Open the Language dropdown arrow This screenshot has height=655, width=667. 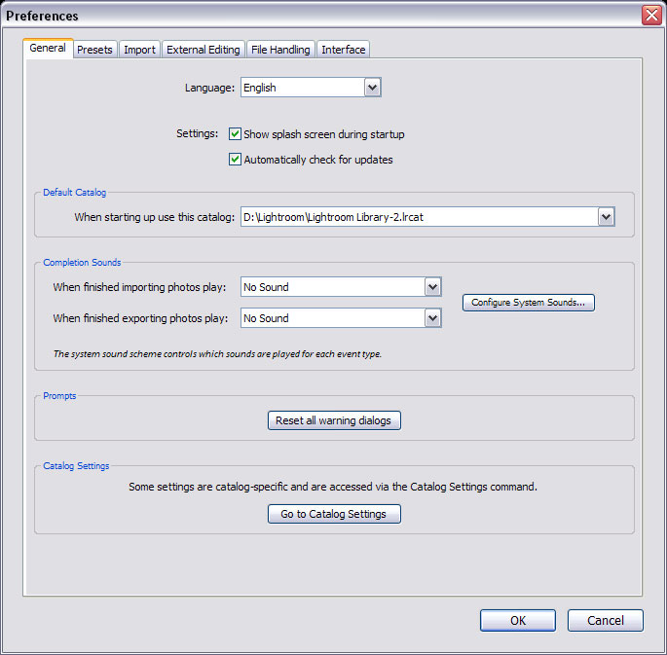pos(372,88)
